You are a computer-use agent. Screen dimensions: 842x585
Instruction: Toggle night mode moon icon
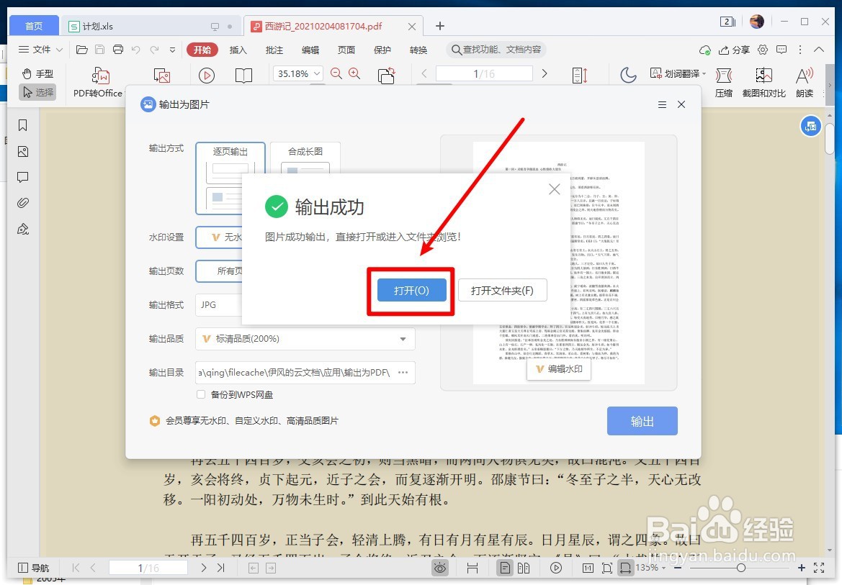coord(628,75)
